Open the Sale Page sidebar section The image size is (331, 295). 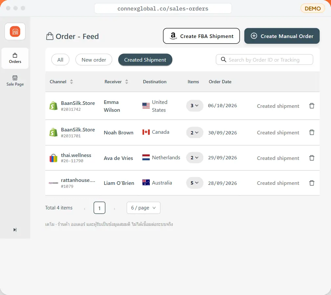15,81
